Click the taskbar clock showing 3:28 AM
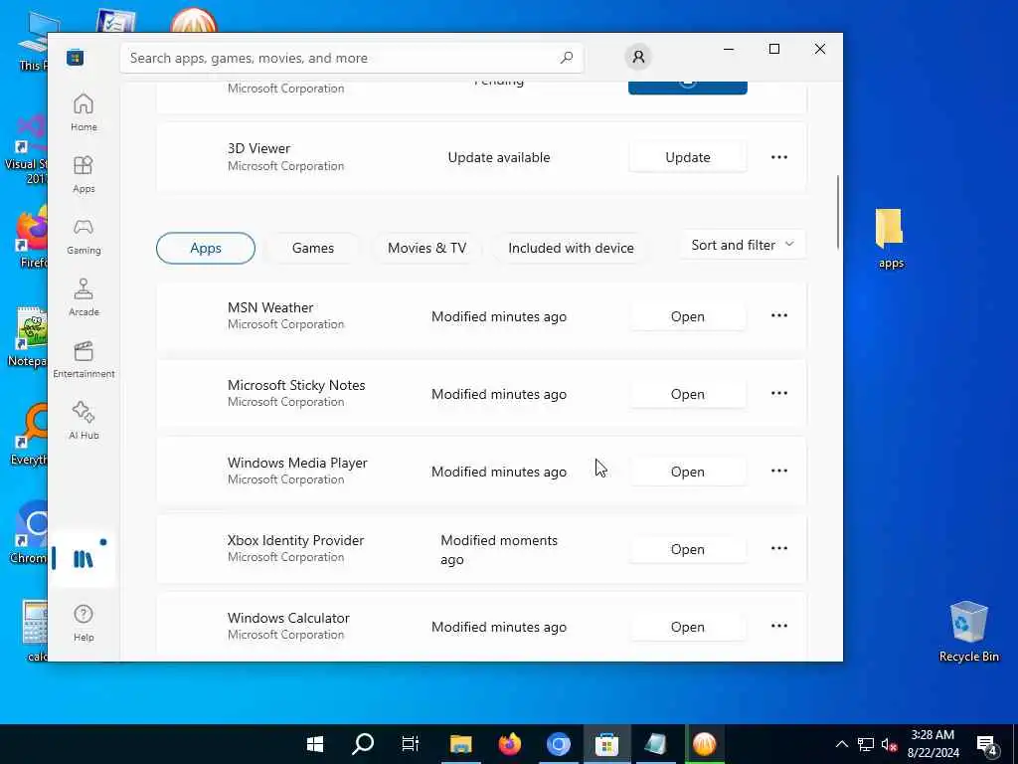This screenshot has height=764, width=1018. click(x=933, y=744)
